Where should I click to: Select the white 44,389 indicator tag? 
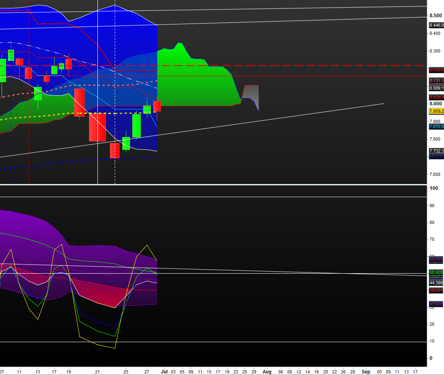[x=436, y=283]
